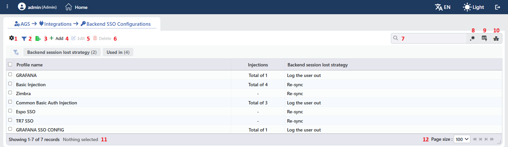Click the network hierarchy icon near search
Viewport: 508px width, 147px height.
pyautogui.click(x=496, y=38)
